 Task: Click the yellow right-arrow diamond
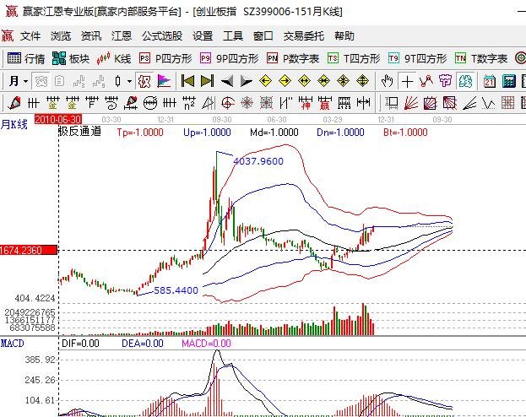coord(285,81)
